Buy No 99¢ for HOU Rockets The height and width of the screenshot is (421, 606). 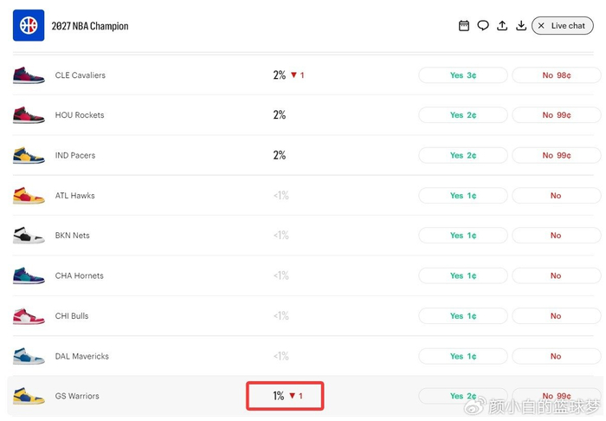point(557,115)
